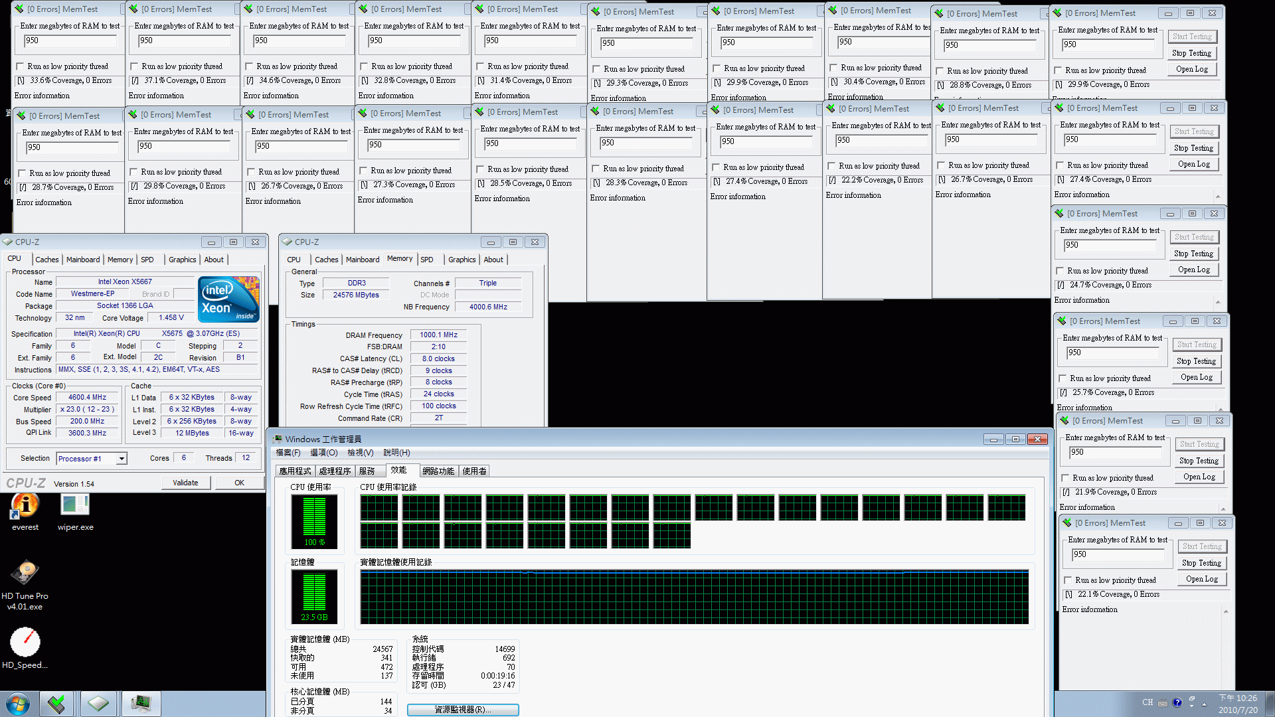Viewport: 1275px width, 717px height.
Task: Click RAM megabytes field in 22.1% coverage MemTest
Action: pyautogui.click(x=1118, y=554)
